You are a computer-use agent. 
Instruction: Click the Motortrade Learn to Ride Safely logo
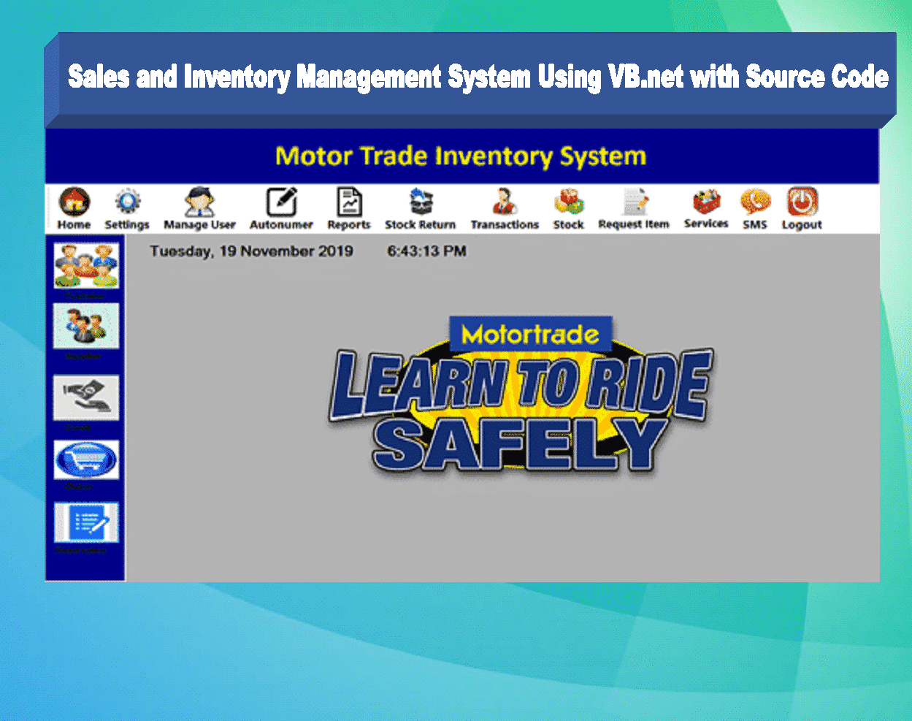520,396
